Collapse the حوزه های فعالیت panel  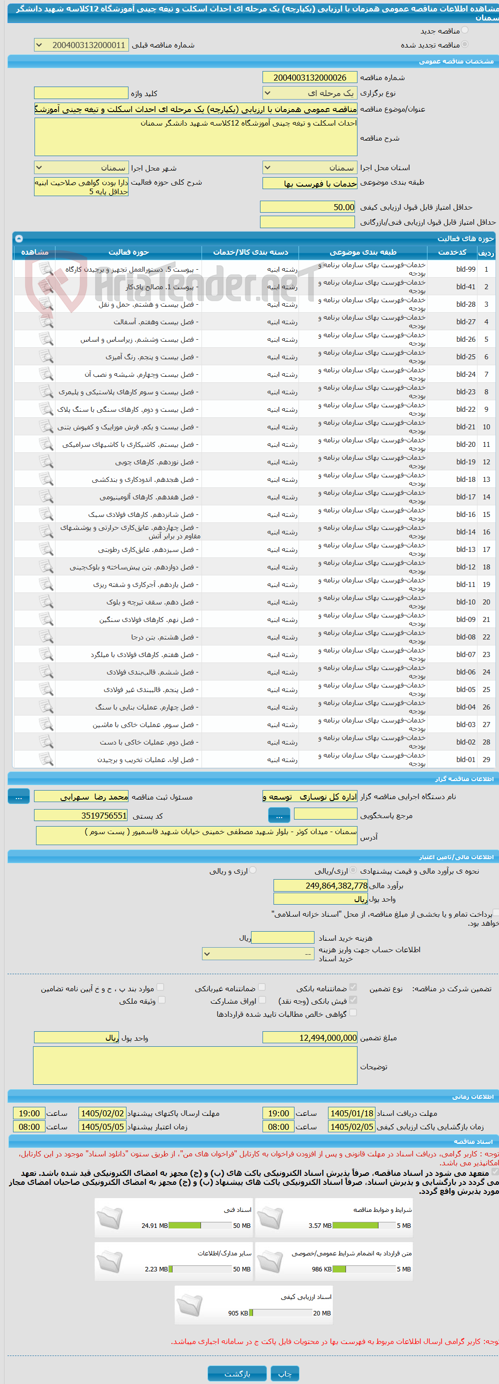(x=19, y=238)
